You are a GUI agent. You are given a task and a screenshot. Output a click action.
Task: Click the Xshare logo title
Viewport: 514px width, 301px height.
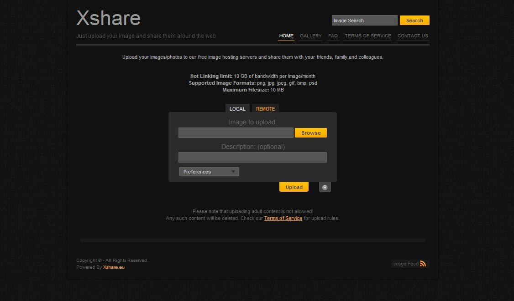(x=109, y=18)
